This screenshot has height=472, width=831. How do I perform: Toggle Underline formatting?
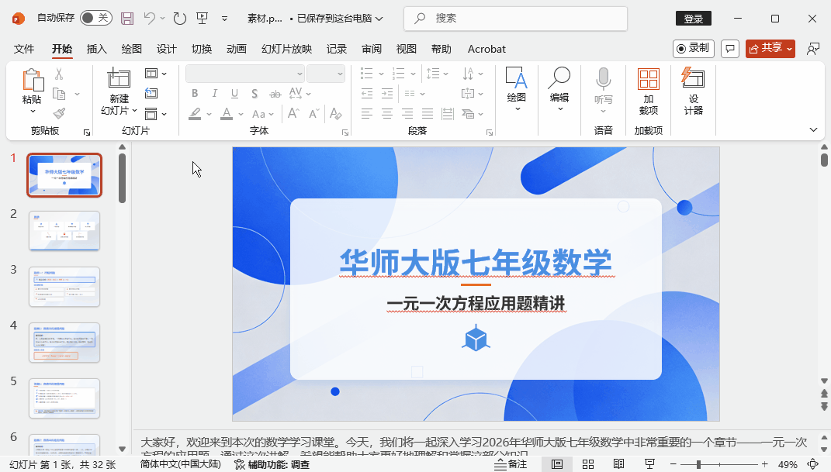(x=234, y=94)
